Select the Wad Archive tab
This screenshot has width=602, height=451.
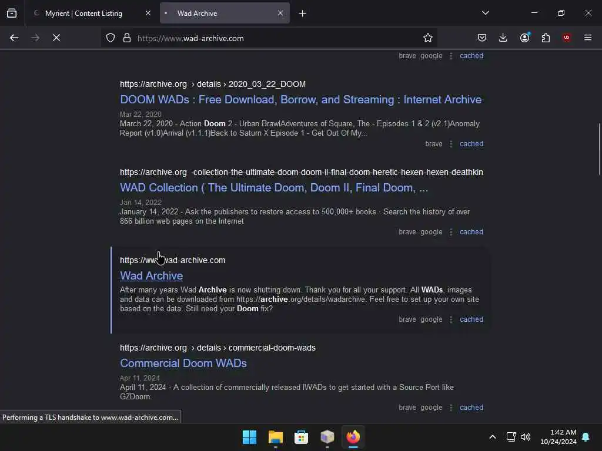(x=225, y=13)
